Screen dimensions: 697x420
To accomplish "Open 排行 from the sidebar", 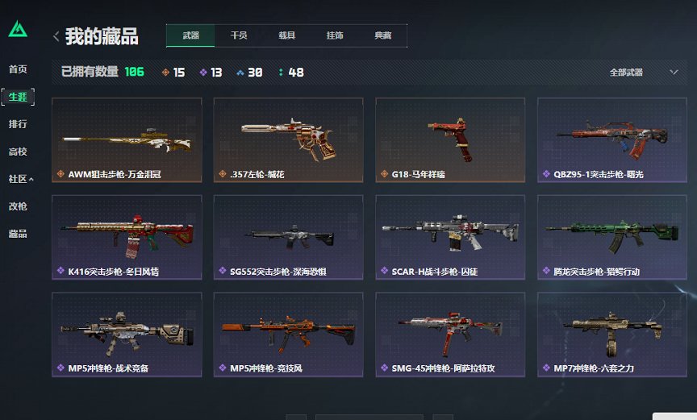I will click(18, 124).
